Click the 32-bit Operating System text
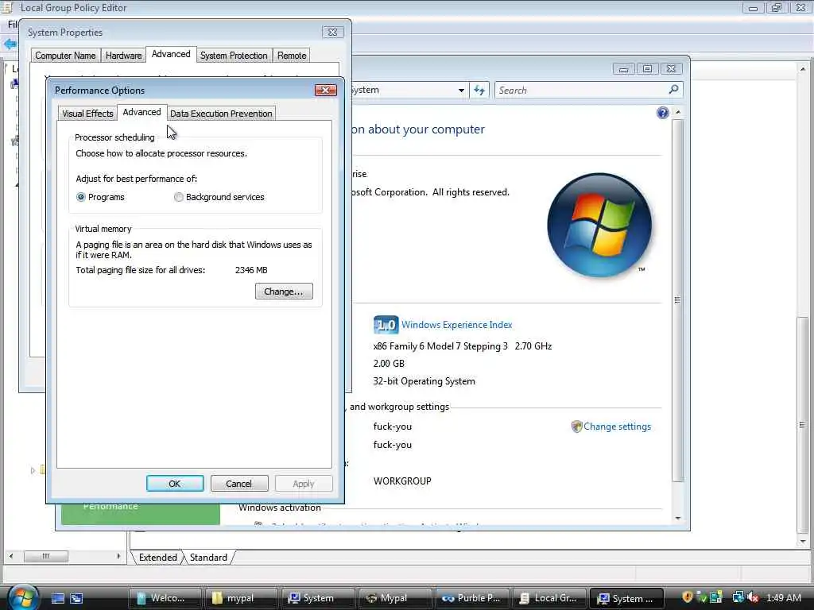Viewport: 814px width, 610px height. tap(424, 381)
